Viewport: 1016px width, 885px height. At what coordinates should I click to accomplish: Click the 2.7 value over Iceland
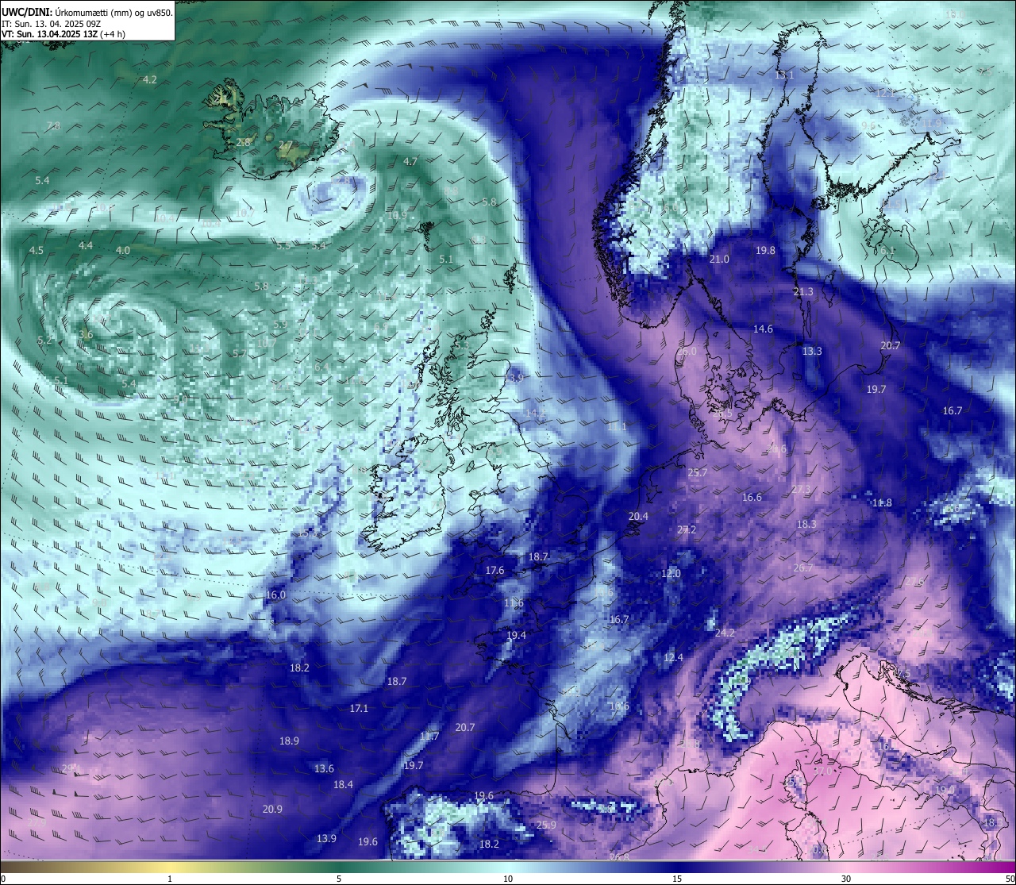tap(286, 145)
